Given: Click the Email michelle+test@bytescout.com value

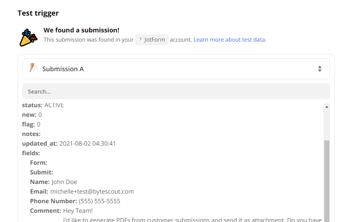Looking at the screenshot, I should [x=92, y=192].
